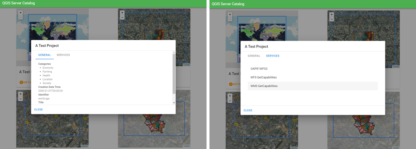Click orange metadata info icon in left screenshot
This screenshot has width=416, height=149.
[x=22, y=82]
